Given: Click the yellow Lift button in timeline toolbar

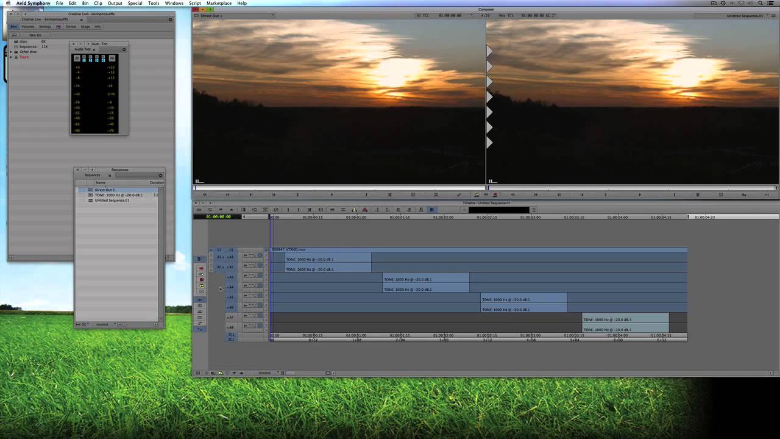Looking at the screenshot, I should coord(354,210).
